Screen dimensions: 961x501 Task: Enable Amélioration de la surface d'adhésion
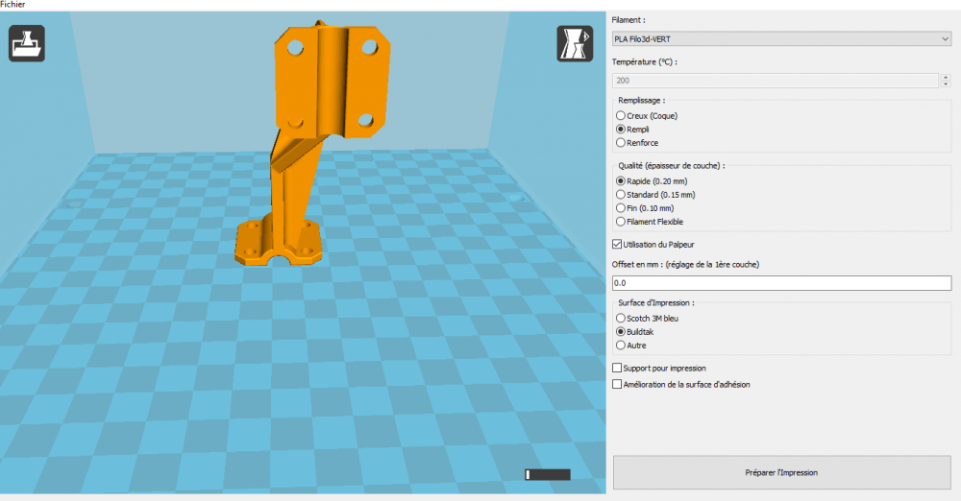(x=617, y=385)
